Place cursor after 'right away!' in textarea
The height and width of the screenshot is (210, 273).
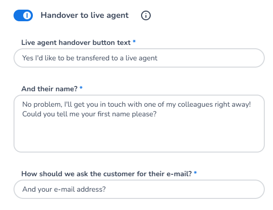(x=251, y=104)
